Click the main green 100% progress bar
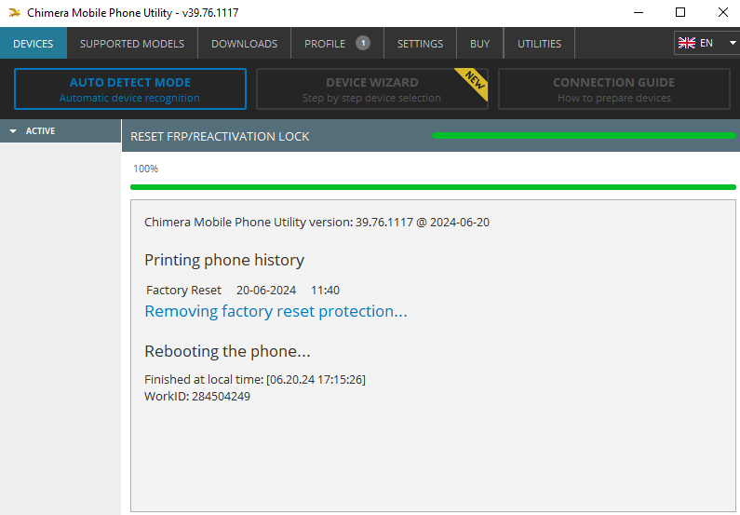Image resolution: width=740 pixels, height=515 pixels. click(x=433, y=187)
